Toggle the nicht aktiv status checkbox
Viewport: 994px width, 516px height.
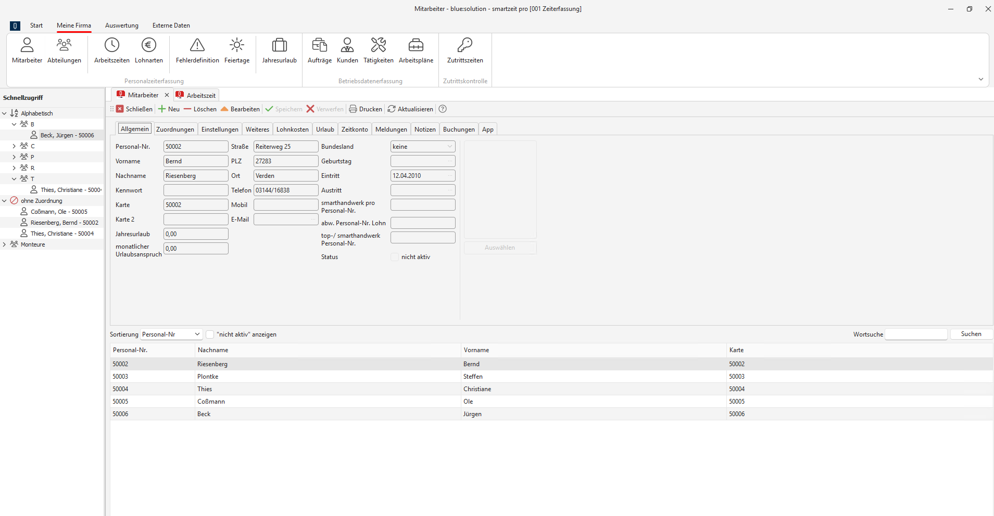coord(395,257)
